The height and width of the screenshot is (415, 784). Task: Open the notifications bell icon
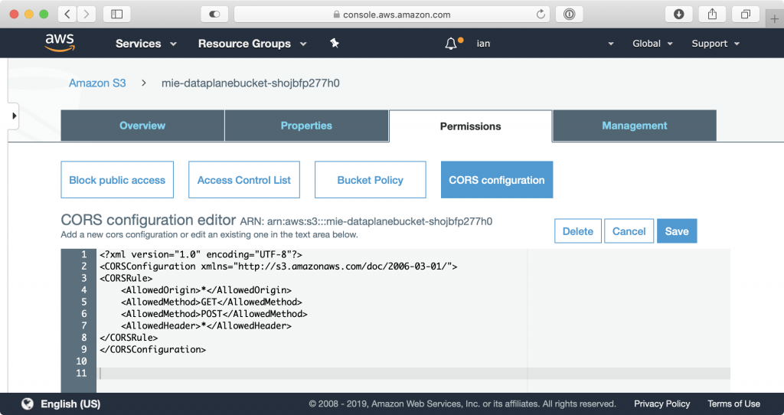451,44
